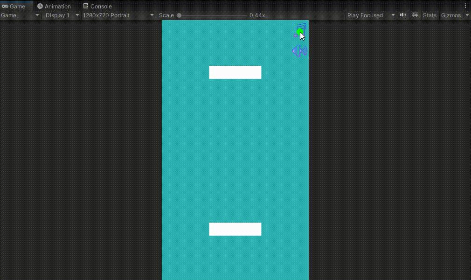Click the gamepad icon on the Game tab
The height and width of the screenshot is (280, 471).
pos(5,6)
